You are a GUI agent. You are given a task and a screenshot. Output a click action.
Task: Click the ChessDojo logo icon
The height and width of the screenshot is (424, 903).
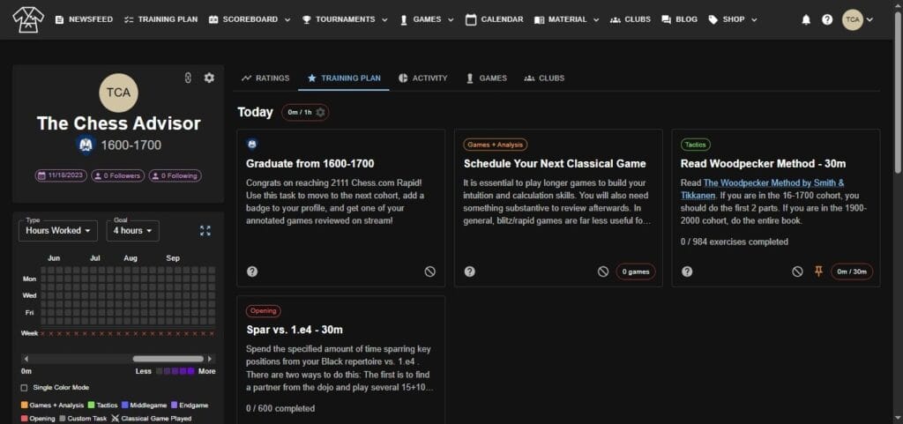click(28, 19)
